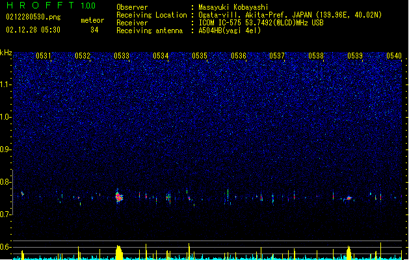Screen dimensions: 409x260
Task: Click the 0537 time marker
Action: [277, 56]
